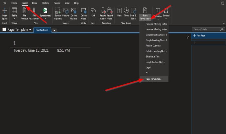Insert the Date stamp
Viewport: 226px width, 134px height.
119,10
